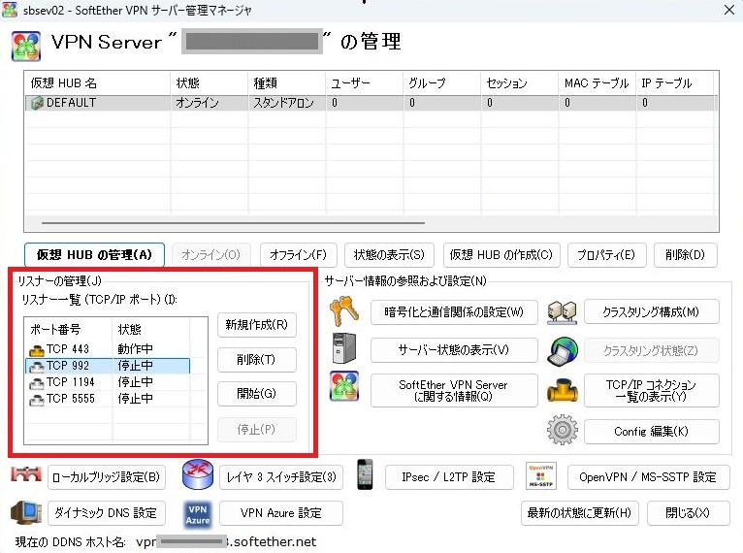Open クラスタリング構成(M)
The width and height of the screenshot is (743, 553).
coord(651,311)
